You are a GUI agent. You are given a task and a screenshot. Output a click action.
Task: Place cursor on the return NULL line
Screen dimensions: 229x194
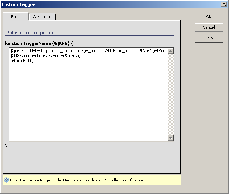(22, 61)
